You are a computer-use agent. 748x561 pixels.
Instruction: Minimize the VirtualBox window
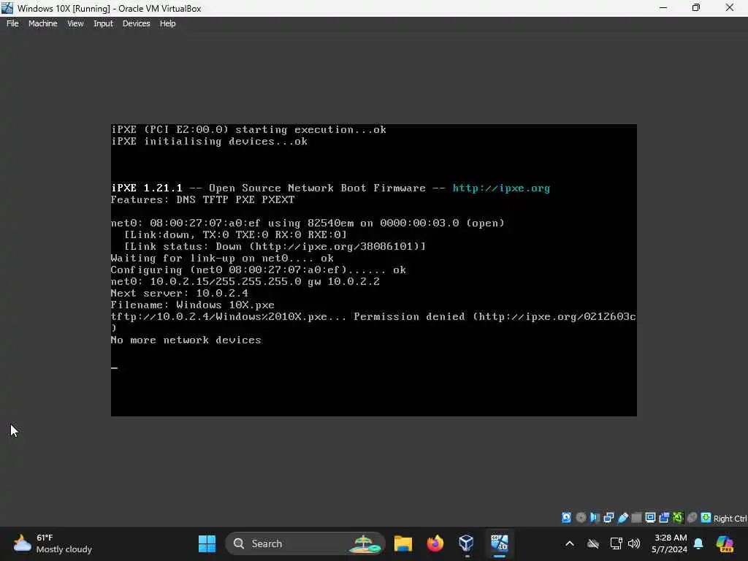[x=663, y=8]
